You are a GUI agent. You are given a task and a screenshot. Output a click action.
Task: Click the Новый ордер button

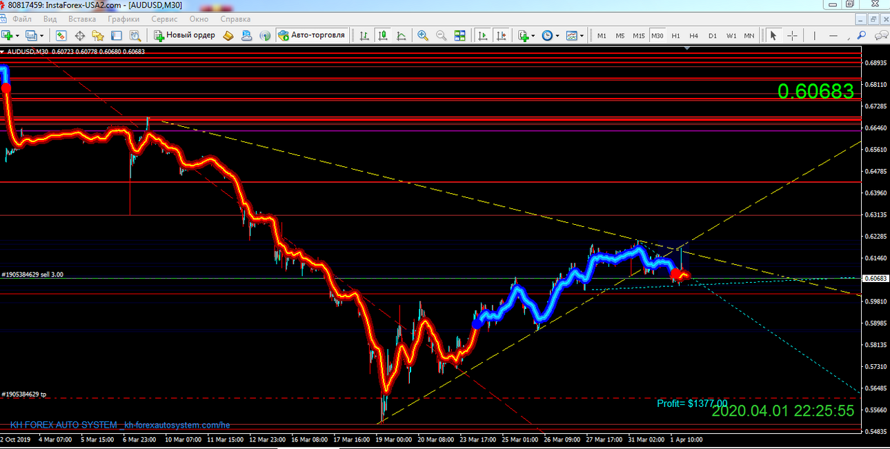[x=184, y=35]
